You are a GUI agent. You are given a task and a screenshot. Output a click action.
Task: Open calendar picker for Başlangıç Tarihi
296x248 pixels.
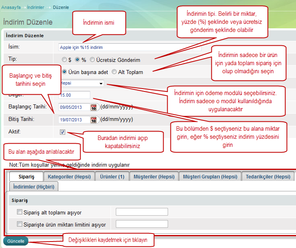coord(94,107)
